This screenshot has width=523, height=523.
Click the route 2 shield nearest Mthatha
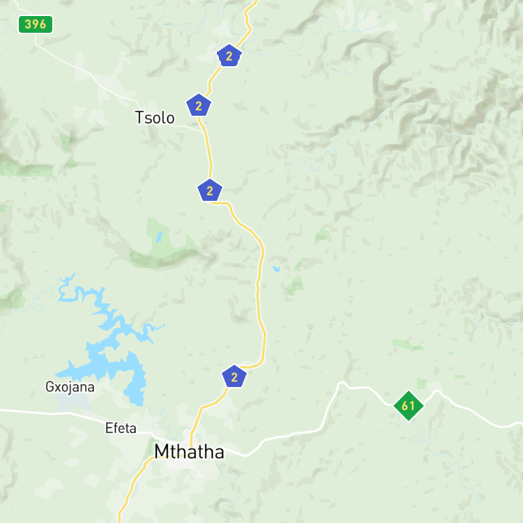[234, 377]
